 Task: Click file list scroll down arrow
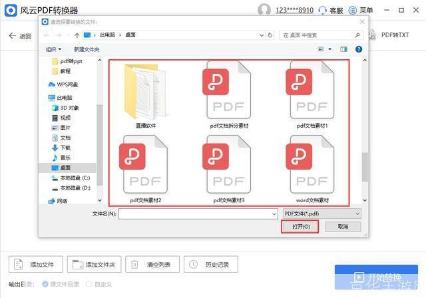tap(365, 201)
